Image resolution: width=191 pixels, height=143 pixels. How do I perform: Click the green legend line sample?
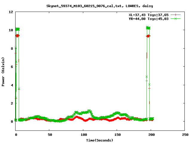pos(175,19)
